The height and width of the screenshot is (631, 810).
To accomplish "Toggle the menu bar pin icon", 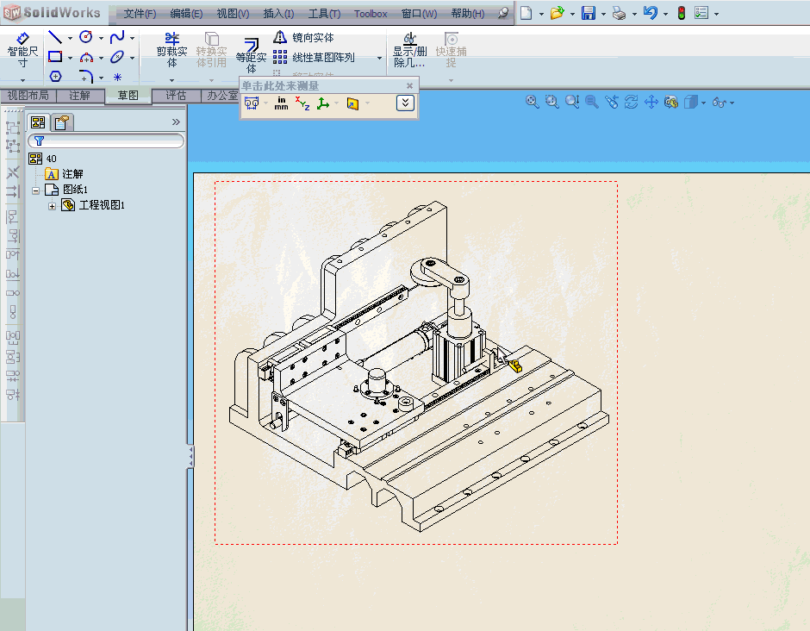I will point(502,13).
